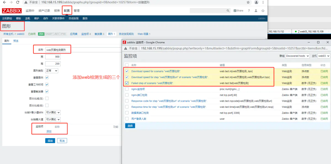Go to 主机群组 in the submenu
Image resolution: width=331 pixels, height=164 pixels.
[7, 18]
